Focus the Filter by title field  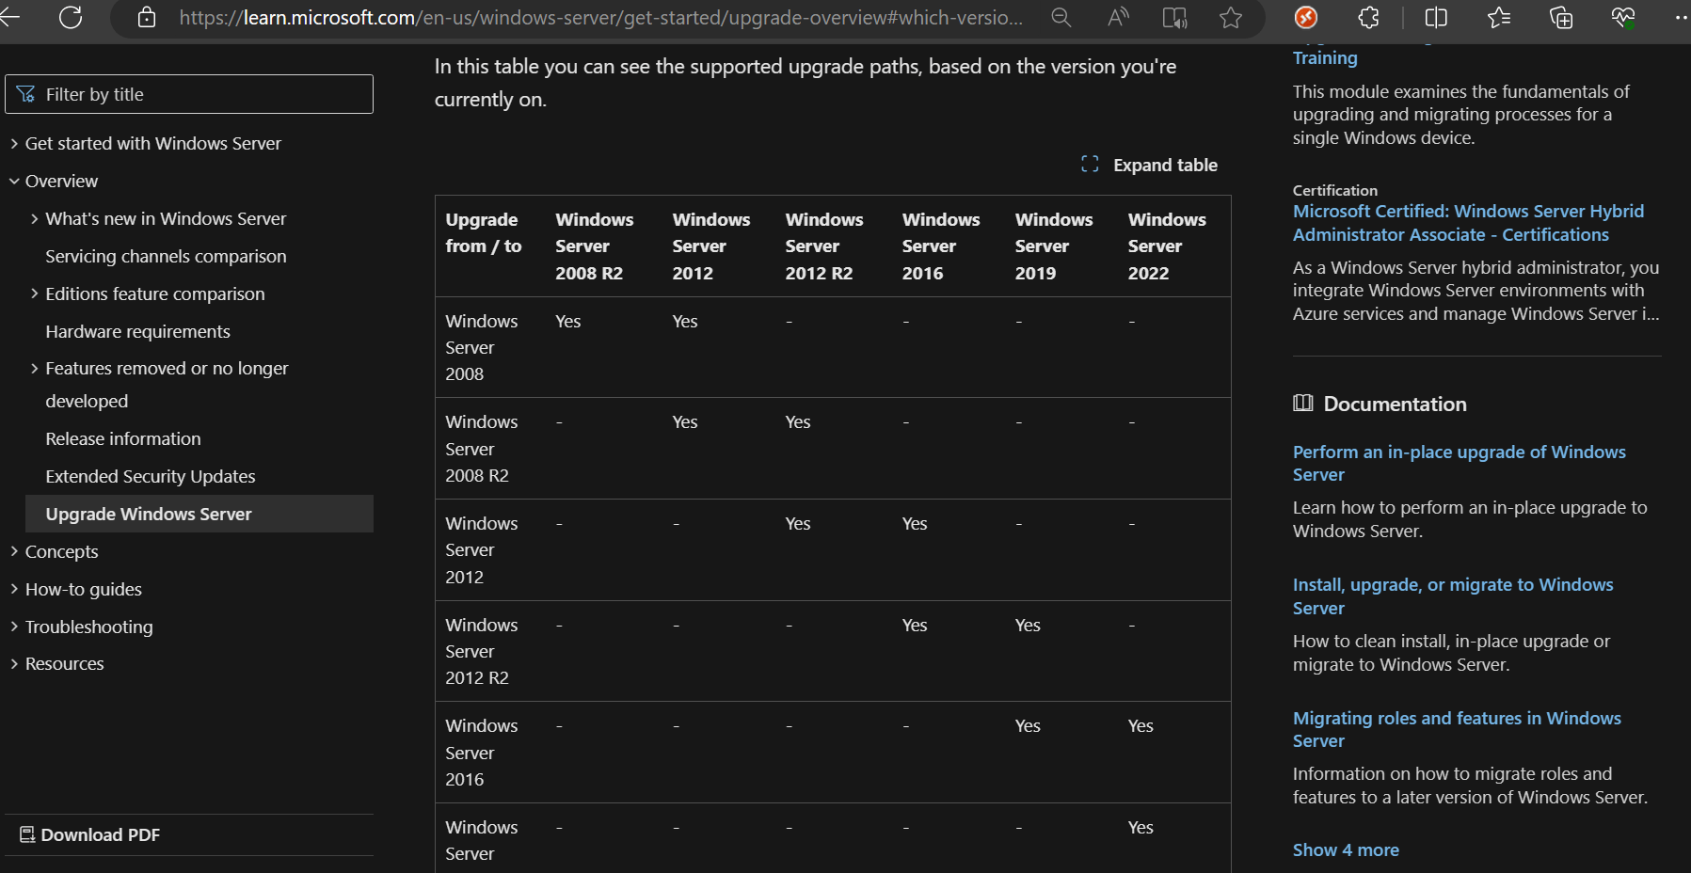coord(189,94)
